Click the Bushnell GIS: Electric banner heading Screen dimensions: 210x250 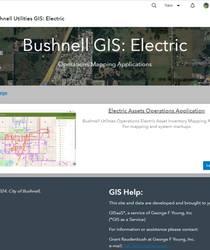[105, 45]
